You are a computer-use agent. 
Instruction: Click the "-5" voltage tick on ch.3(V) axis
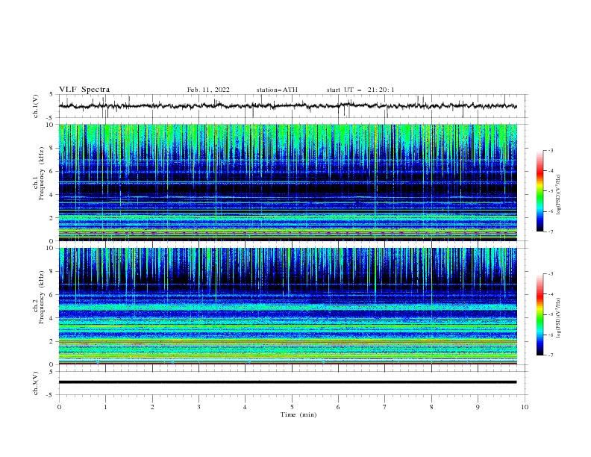51,395
